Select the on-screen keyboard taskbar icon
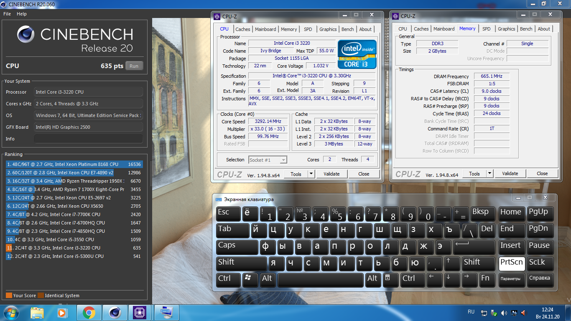Viewport: 571px width, 321px height. (167, 312)
